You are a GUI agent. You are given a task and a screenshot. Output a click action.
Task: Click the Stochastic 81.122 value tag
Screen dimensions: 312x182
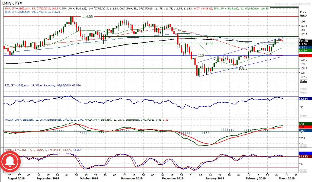point(305,156)
